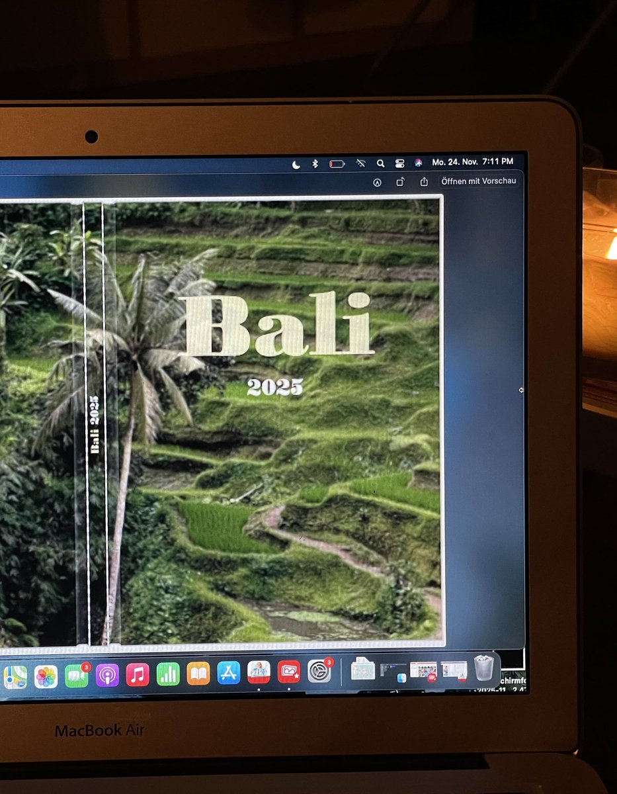Open Control Center from the menu bar

(x=399, y=162)
